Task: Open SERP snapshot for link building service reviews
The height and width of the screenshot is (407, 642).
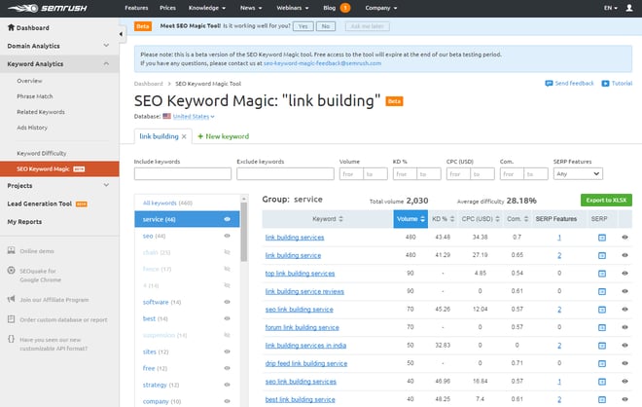Action: 602,291
